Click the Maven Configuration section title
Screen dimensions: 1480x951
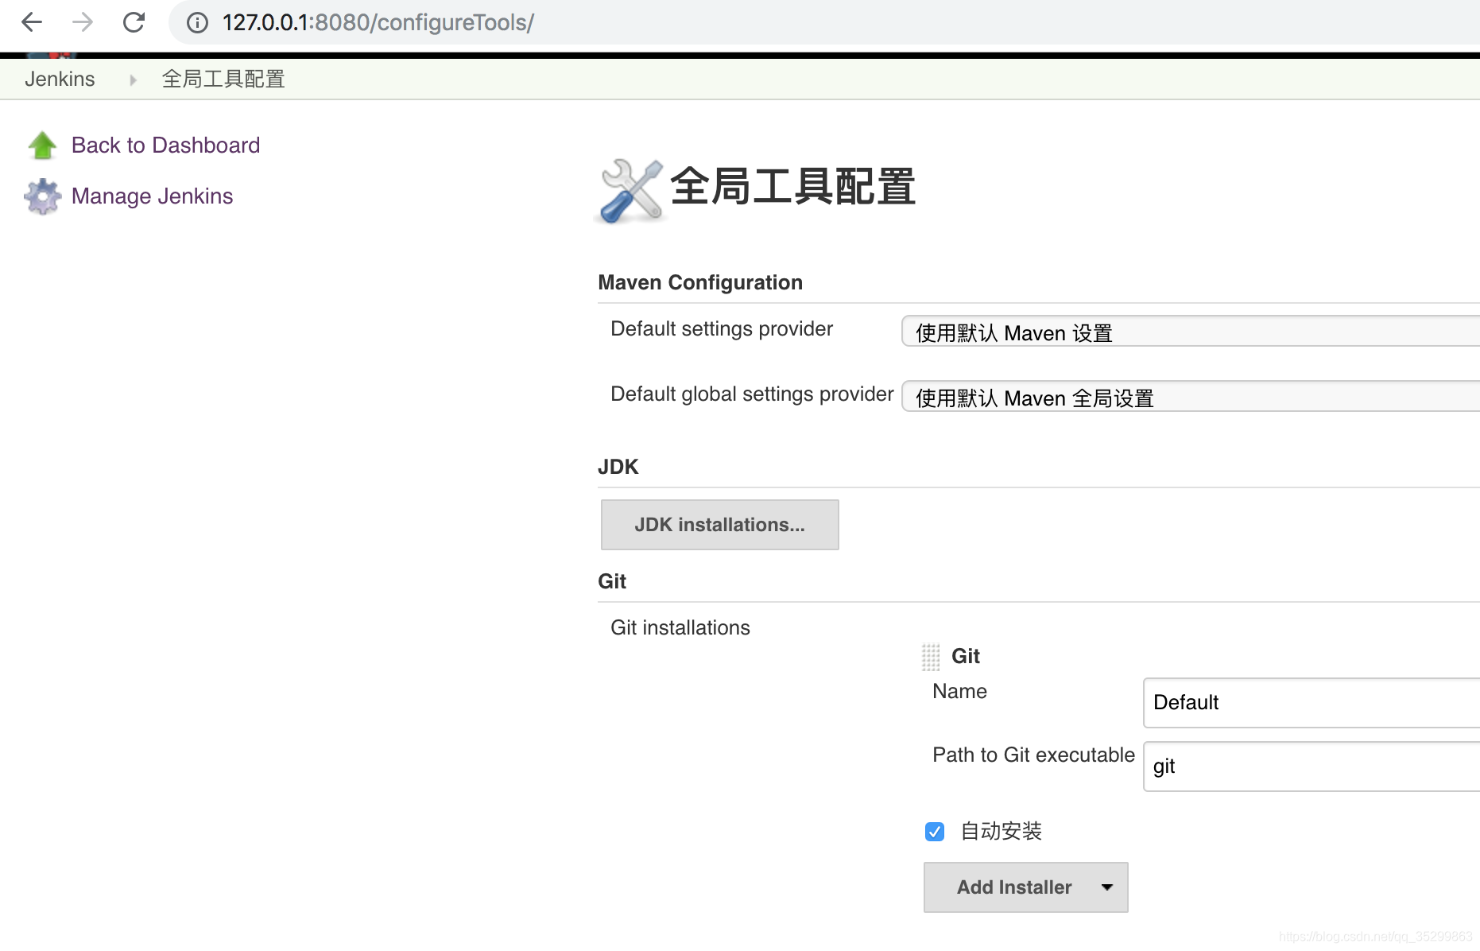tap(700, 282)
